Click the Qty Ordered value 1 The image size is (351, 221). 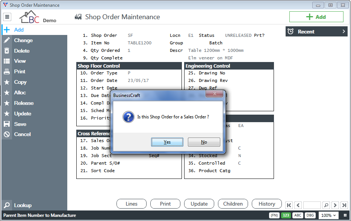click(x=129, y=50)
